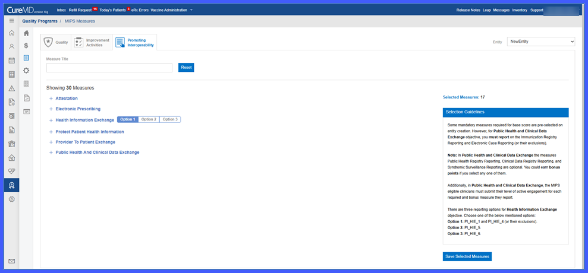The image size is (588, 273).
Task: Open Inventory in the header
Action: tap(520, 10)
